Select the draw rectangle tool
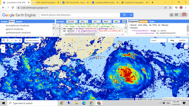The image size is (189, 106). pyautogui.click(x=20, y=41)
